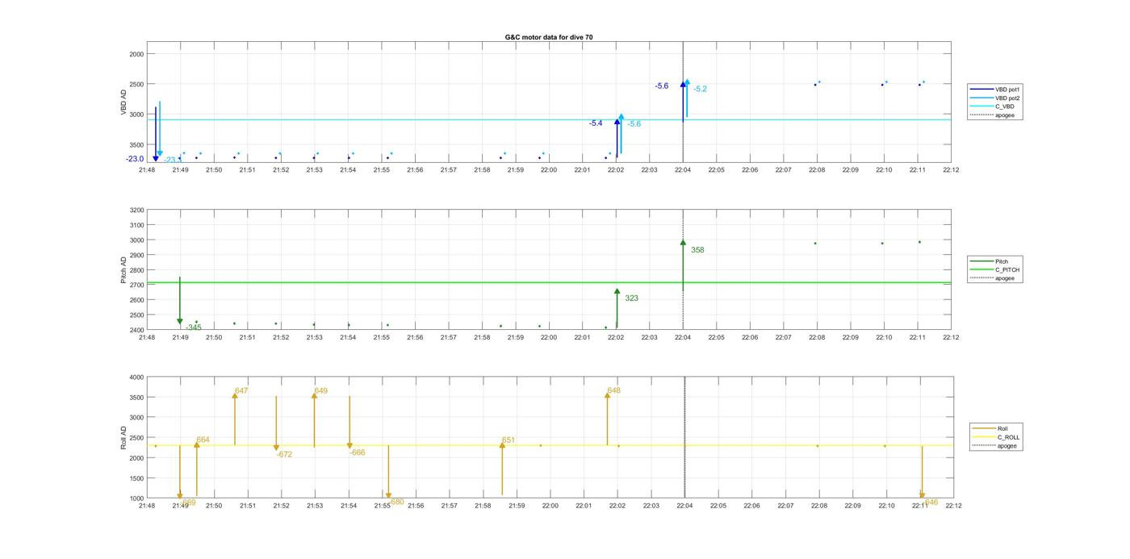1130x559 pixels.
Task: Click the Roll AD axis label
Action: point(124,437)
